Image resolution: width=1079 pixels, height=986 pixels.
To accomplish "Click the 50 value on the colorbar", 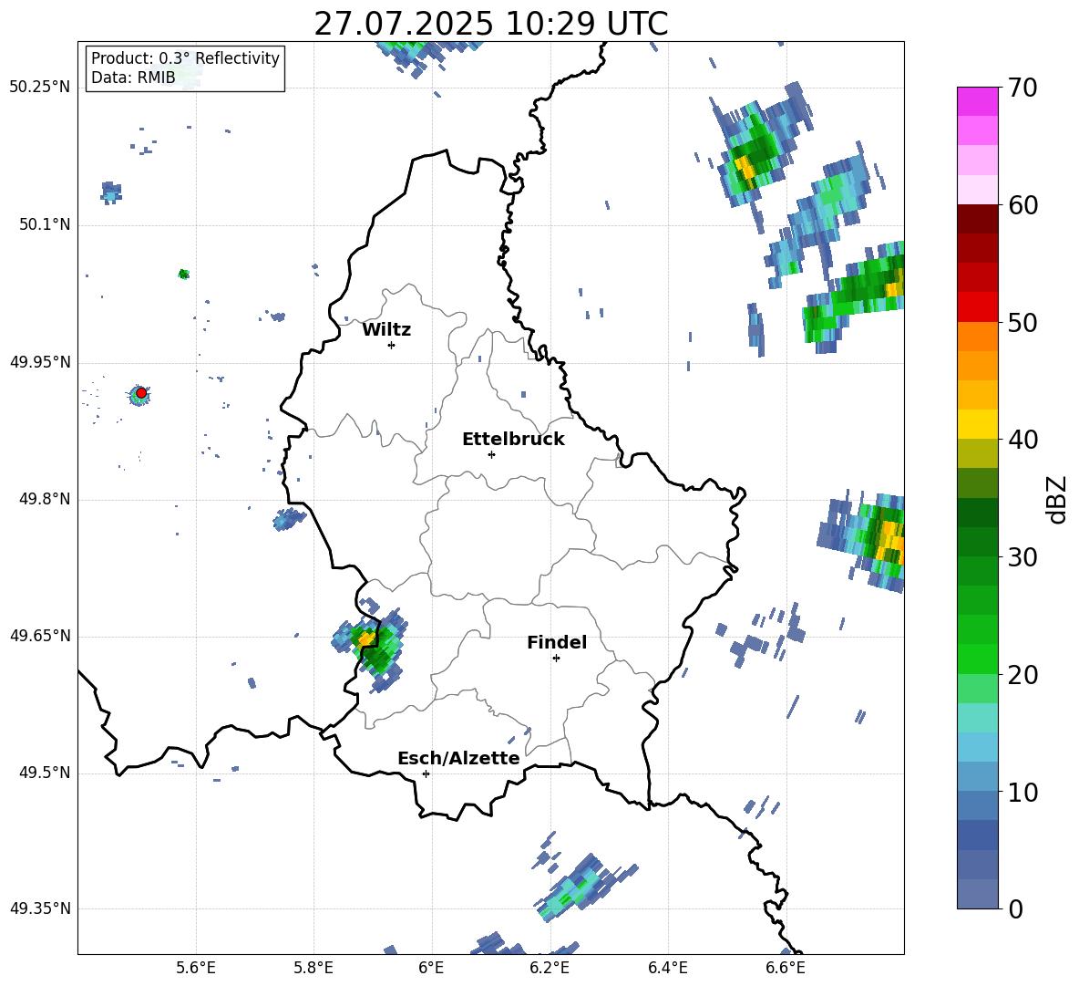I will click(1022, 323).
